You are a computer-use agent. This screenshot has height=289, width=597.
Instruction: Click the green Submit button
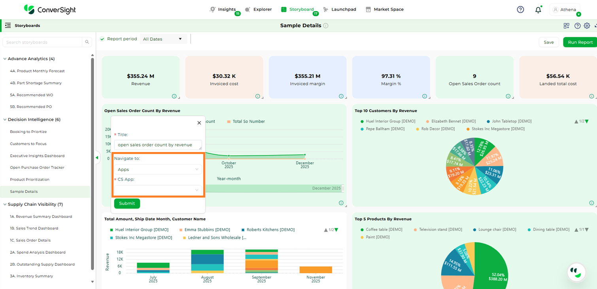click(x=127, y=203)
